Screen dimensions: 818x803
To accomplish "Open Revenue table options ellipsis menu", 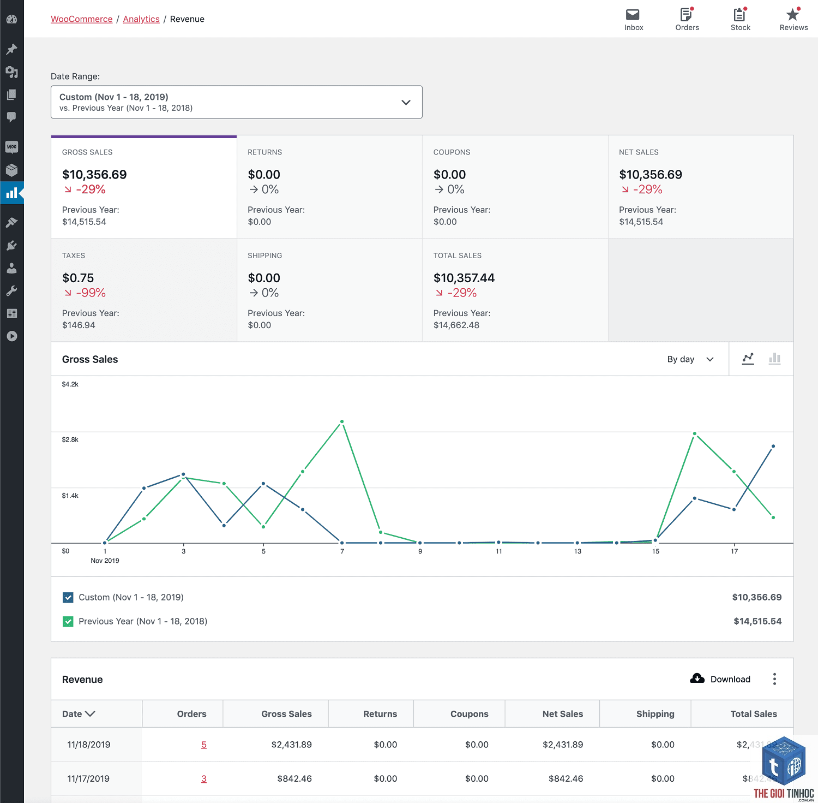I will pos(774,679).
